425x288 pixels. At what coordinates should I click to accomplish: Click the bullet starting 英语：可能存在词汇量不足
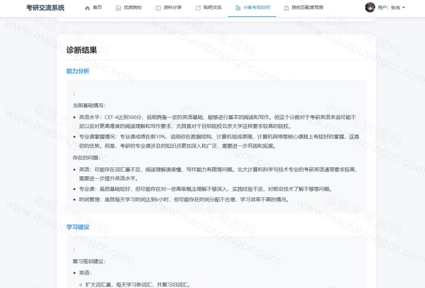[218, 174]
